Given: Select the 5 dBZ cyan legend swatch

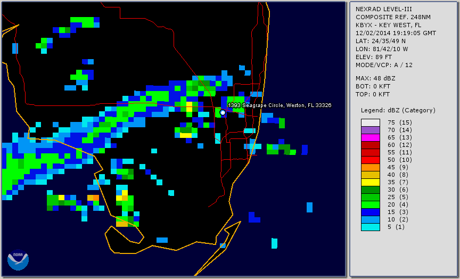Looking at the screenshot, I should (x=371, y=227).
